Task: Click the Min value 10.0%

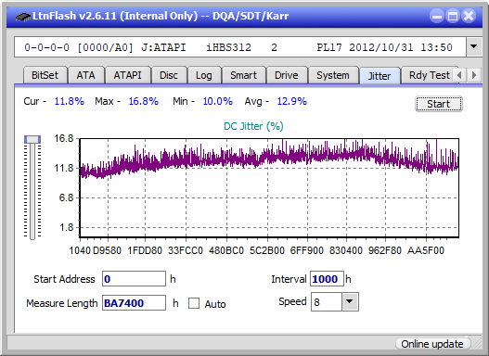Action: pos(218,101)
